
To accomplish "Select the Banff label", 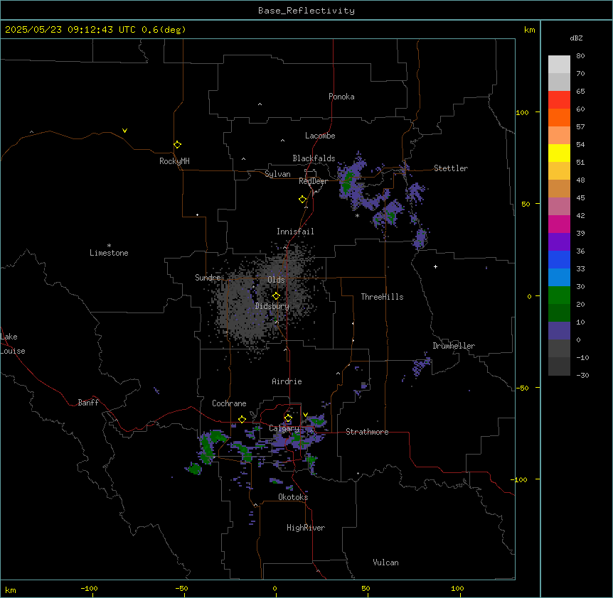I will pyautogui.click(x=88, y=403).
